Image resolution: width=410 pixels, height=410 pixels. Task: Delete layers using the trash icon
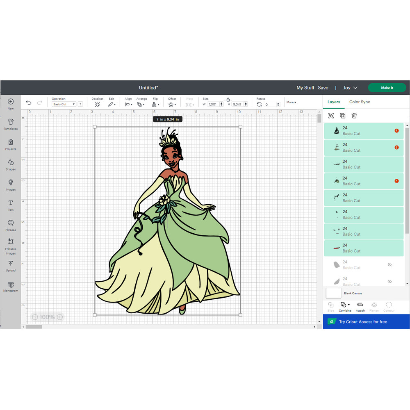click(353, 116)
